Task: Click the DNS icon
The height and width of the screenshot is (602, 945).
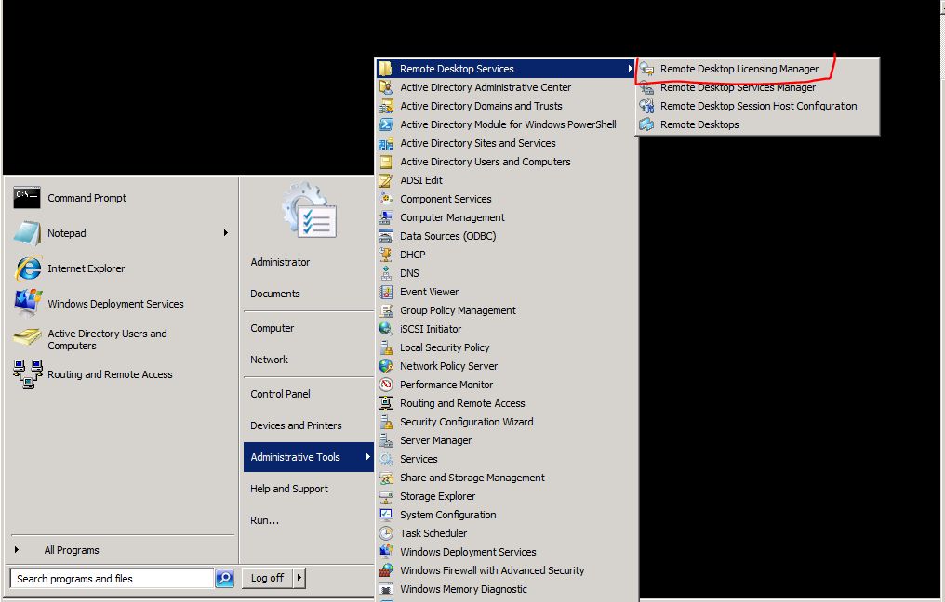Action: pyautogui.click(x=386, y=273)
